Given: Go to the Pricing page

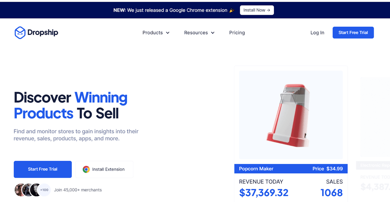Looking at the screenshot, I should tap(237, 33).
